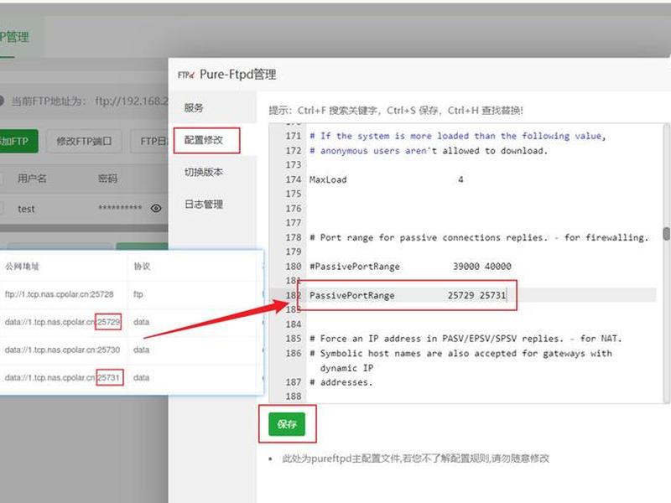Click the 修改FTP端口 button in background page
The width and height of the screenshot is (671, 503).
[84, 141]
